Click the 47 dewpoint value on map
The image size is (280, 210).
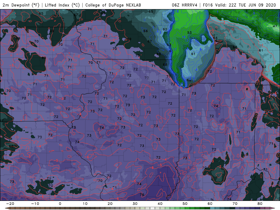click(x=275, y=26)
